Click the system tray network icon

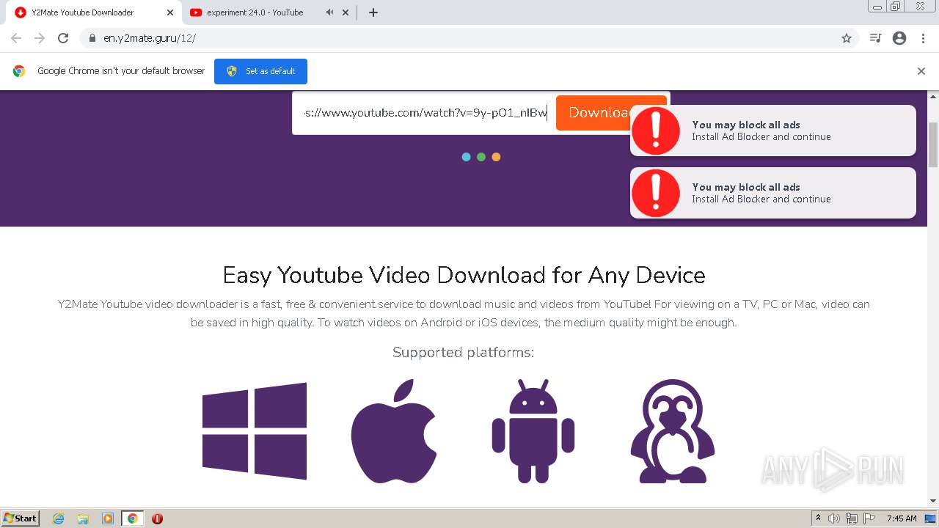[852, 518]
